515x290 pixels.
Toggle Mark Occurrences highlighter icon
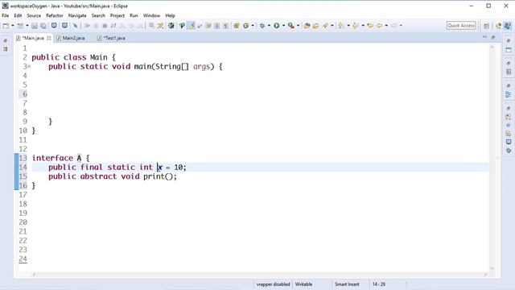point(191,26)
